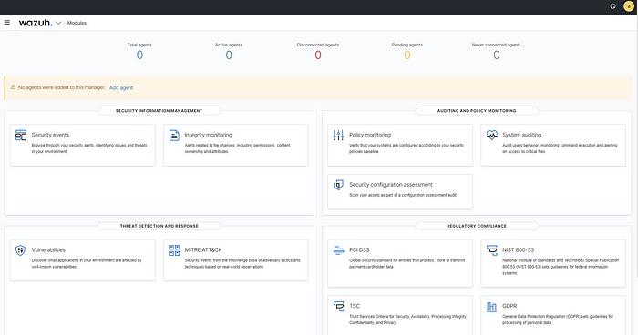Click the Active agents count
The width and height of the screenshot is (638, 335).
tap(229, 56)
